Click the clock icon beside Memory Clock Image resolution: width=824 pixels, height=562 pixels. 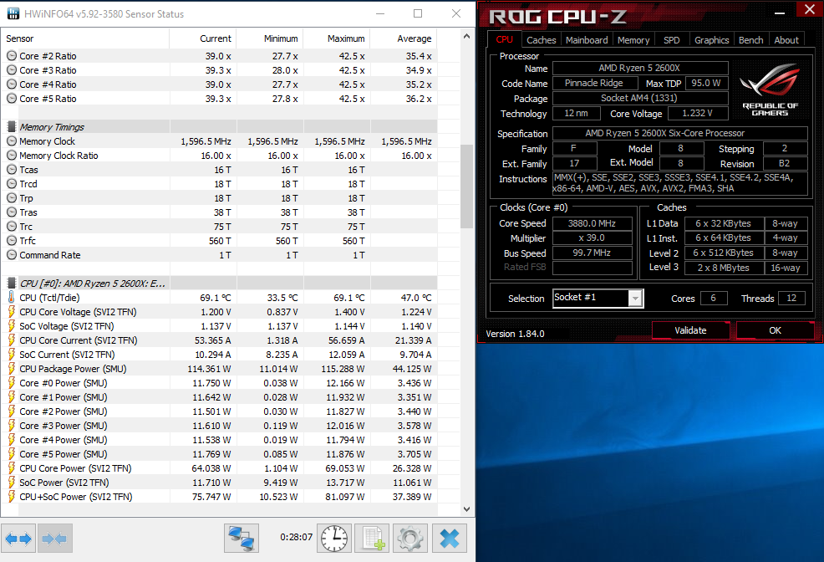tap(12, 140)
